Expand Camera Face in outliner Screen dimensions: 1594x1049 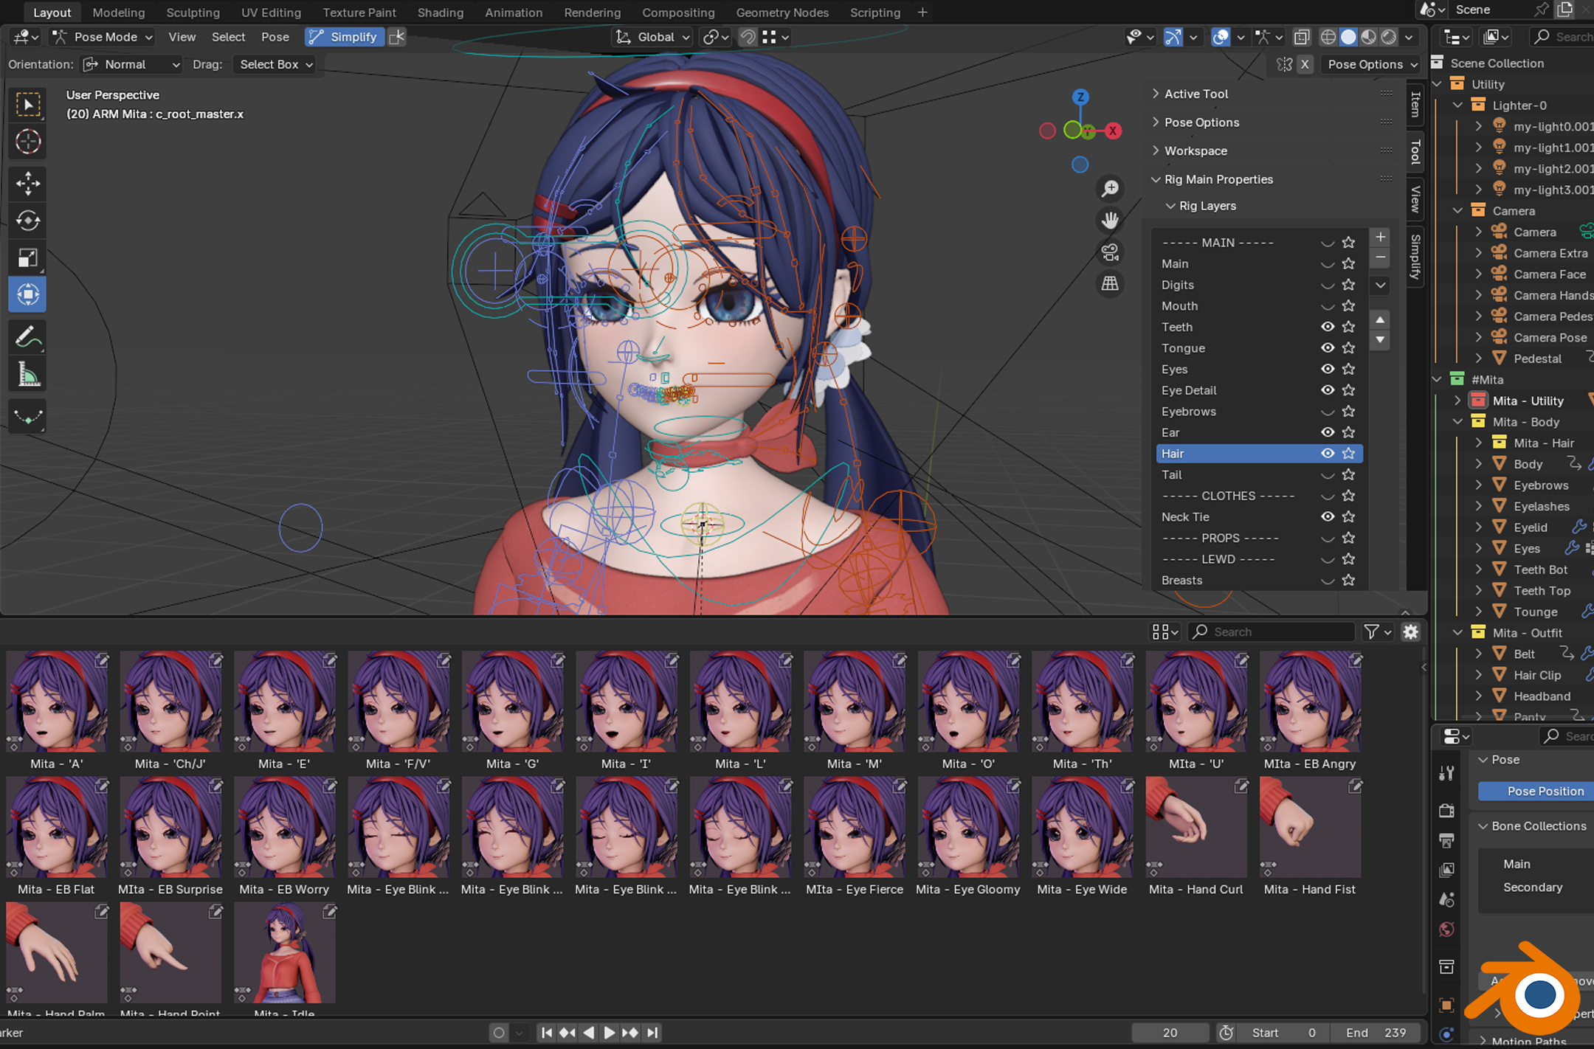click(1478, 274)
